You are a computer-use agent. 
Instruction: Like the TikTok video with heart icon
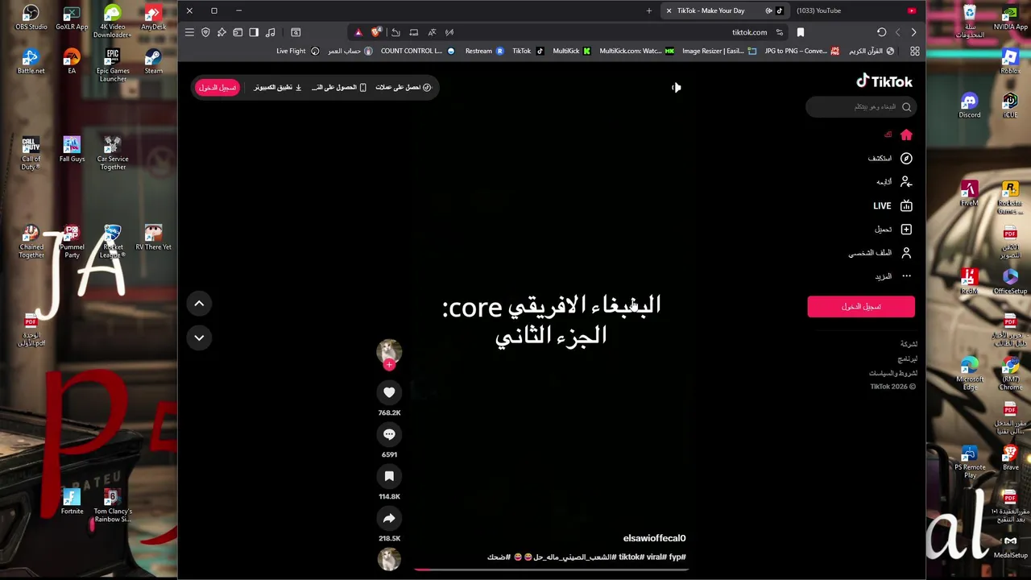click(389, 392)
